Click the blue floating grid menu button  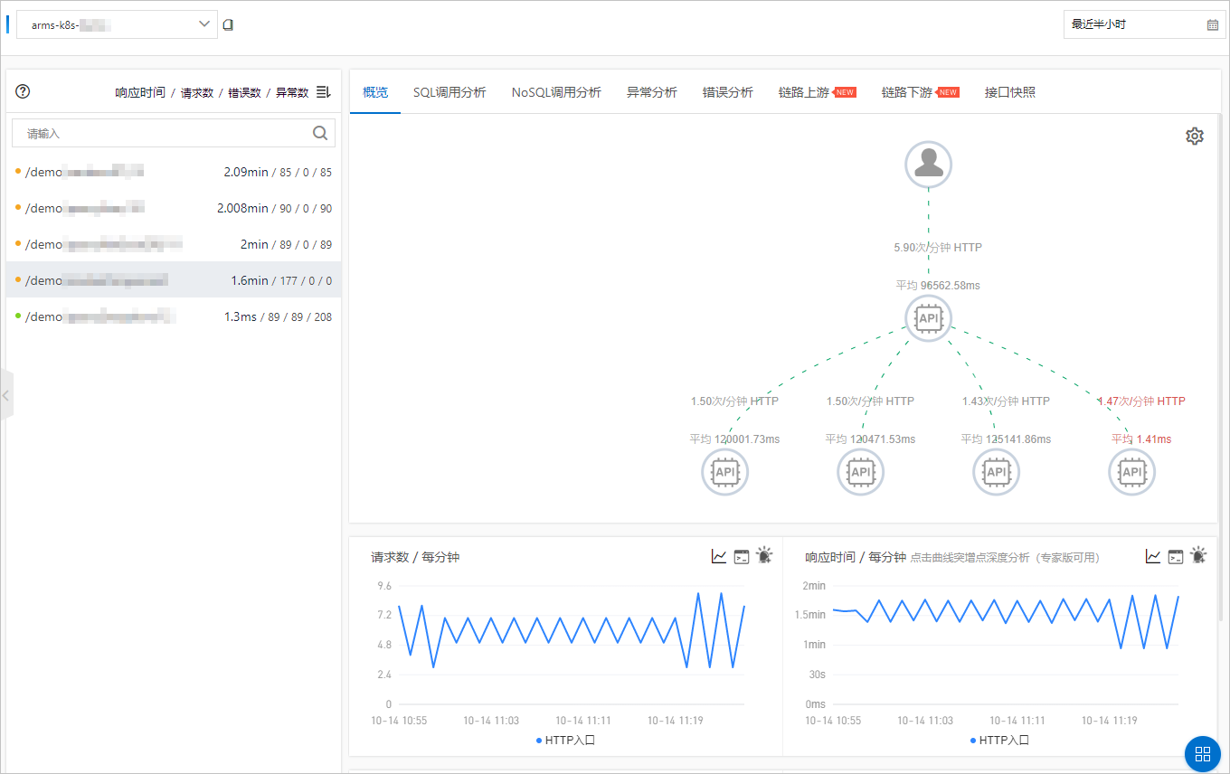[x=1203, y=754]
